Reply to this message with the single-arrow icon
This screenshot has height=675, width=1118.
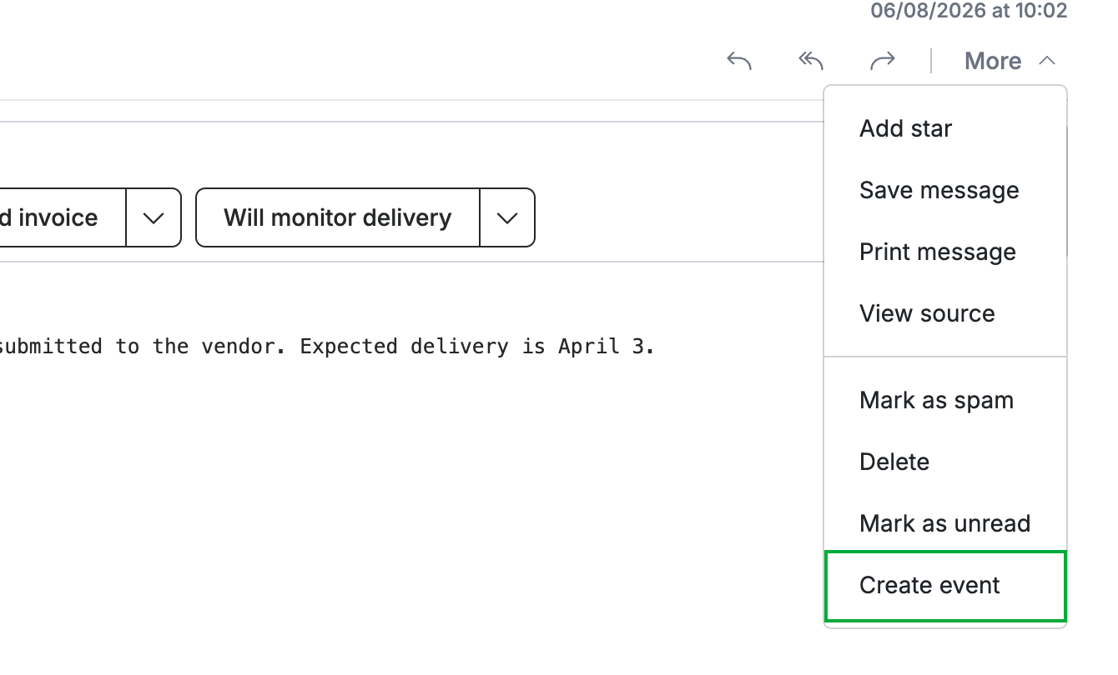click(739, 61)
